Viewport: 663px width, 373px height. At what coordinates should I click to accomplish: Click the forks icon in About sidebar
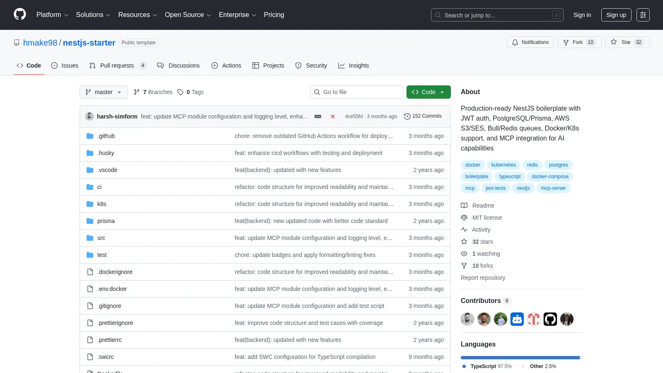[464, 266]
